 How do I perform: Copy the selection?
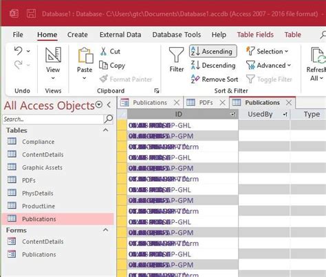pyautogui.click(x=112, y=65)
